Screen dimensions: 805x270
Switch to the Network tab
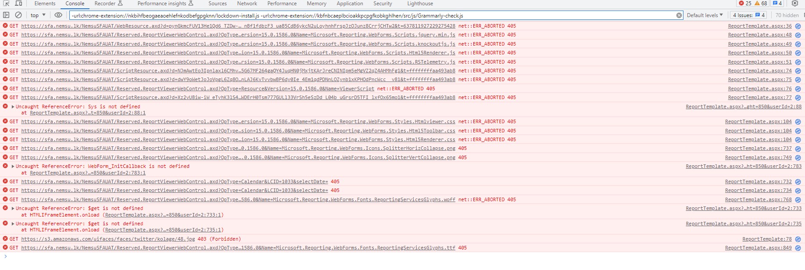(247, 3)
